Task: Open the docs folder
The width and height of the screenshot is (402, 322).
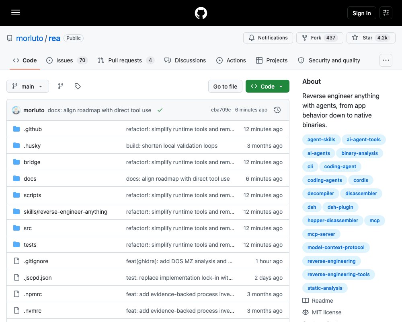Action: [x=30, y=178]
